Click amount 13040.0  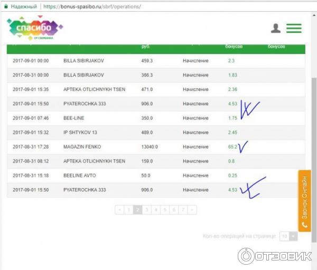[150, 147]
